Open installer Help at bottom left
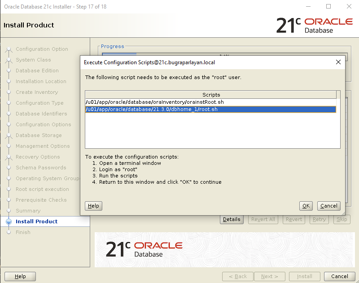The height and width of the screenshot is (283, 359). point(20,276)
